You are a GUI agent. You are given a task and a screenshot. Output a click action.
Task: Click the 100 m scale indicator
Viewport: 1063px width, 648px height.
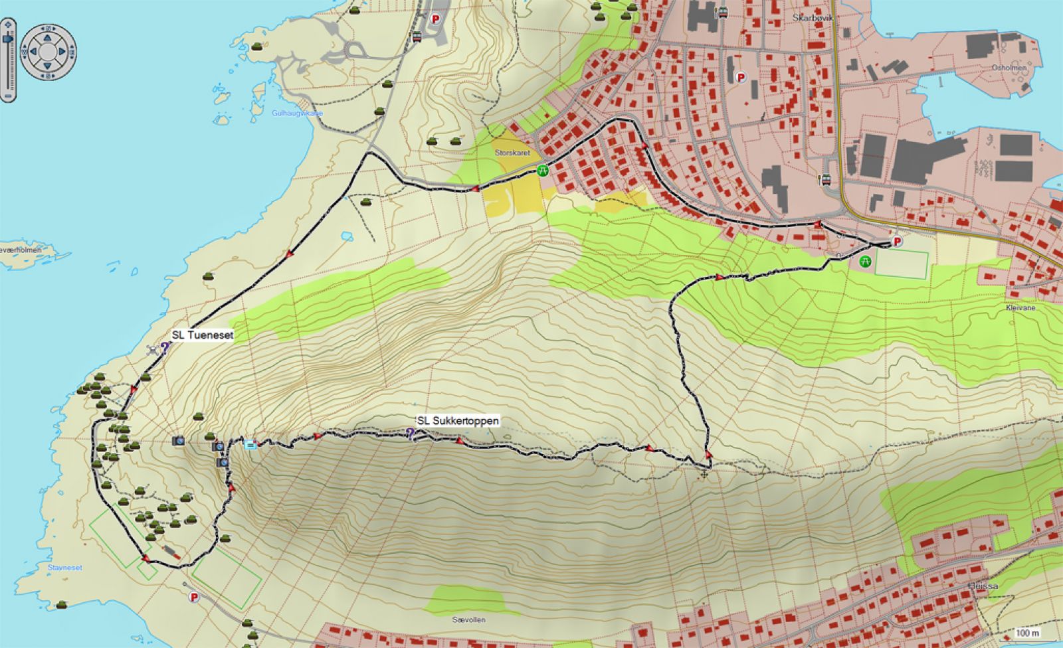point(1029,633)
